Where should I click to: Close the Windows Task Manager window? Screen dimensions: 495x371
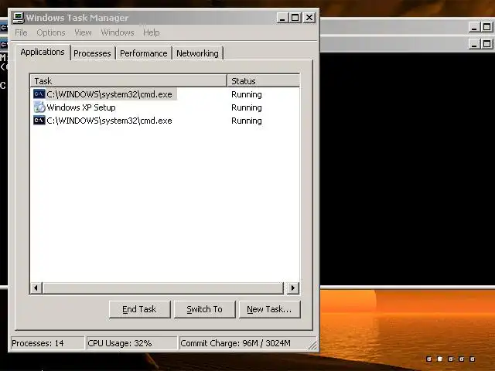309,18
